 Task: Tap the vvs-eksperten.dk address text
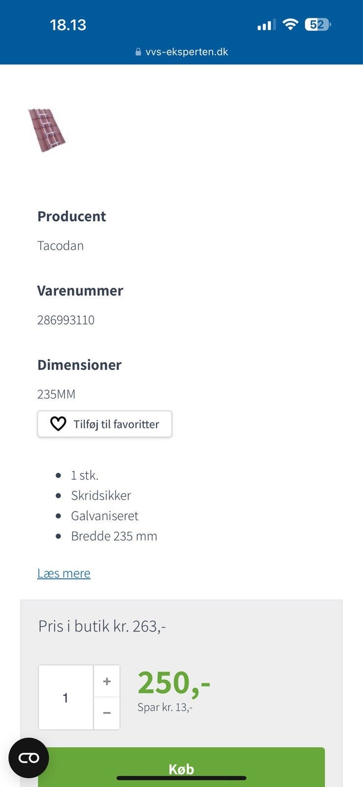186,52
